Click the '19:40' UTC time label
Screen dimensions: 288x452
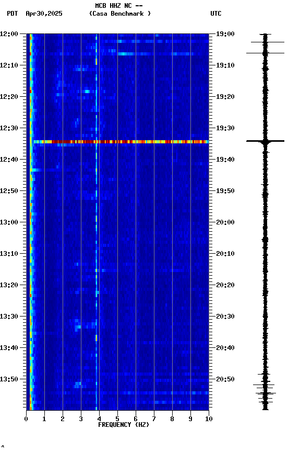(225, 160)
